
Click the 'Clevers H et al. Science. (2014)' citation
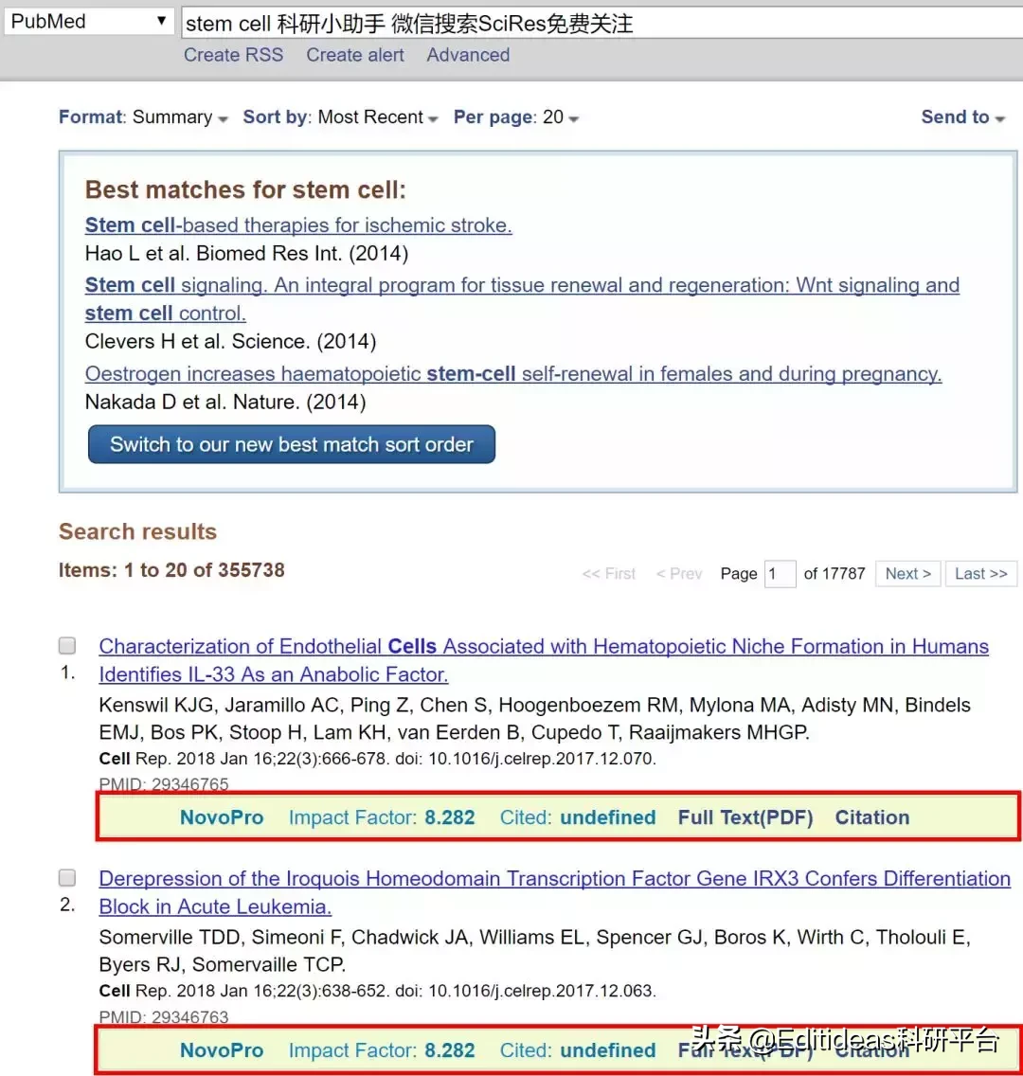click(230, 341)
